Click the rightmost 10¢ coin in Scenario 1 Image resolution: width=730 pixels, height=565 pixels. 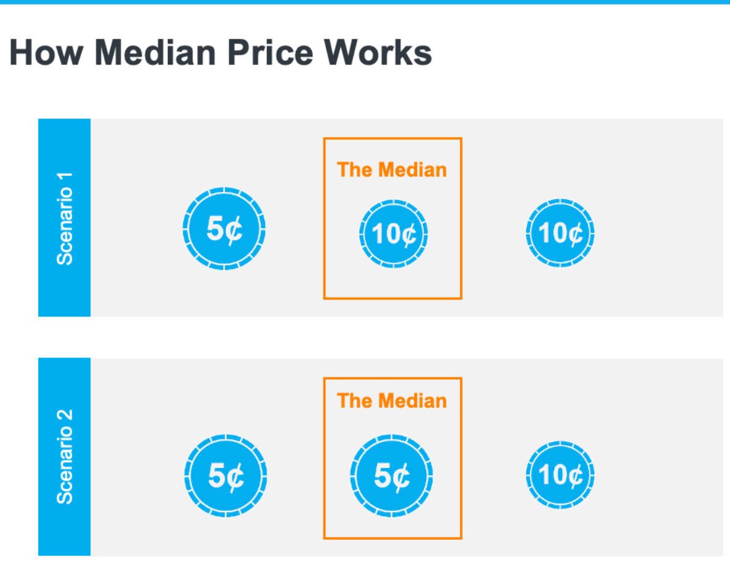click(560, 233)
